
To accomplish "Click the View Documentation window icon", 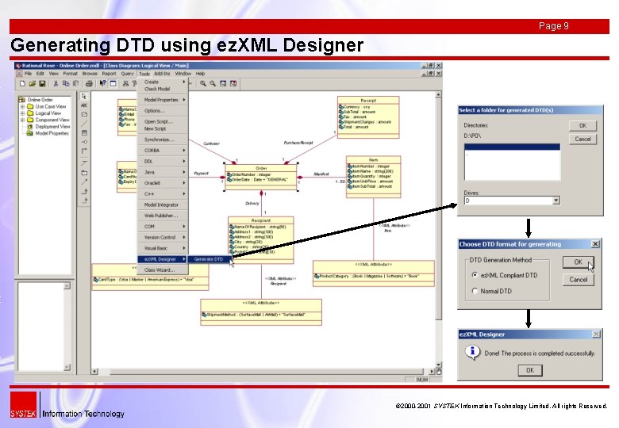I will pyautogui.click(x=113, y=83).
